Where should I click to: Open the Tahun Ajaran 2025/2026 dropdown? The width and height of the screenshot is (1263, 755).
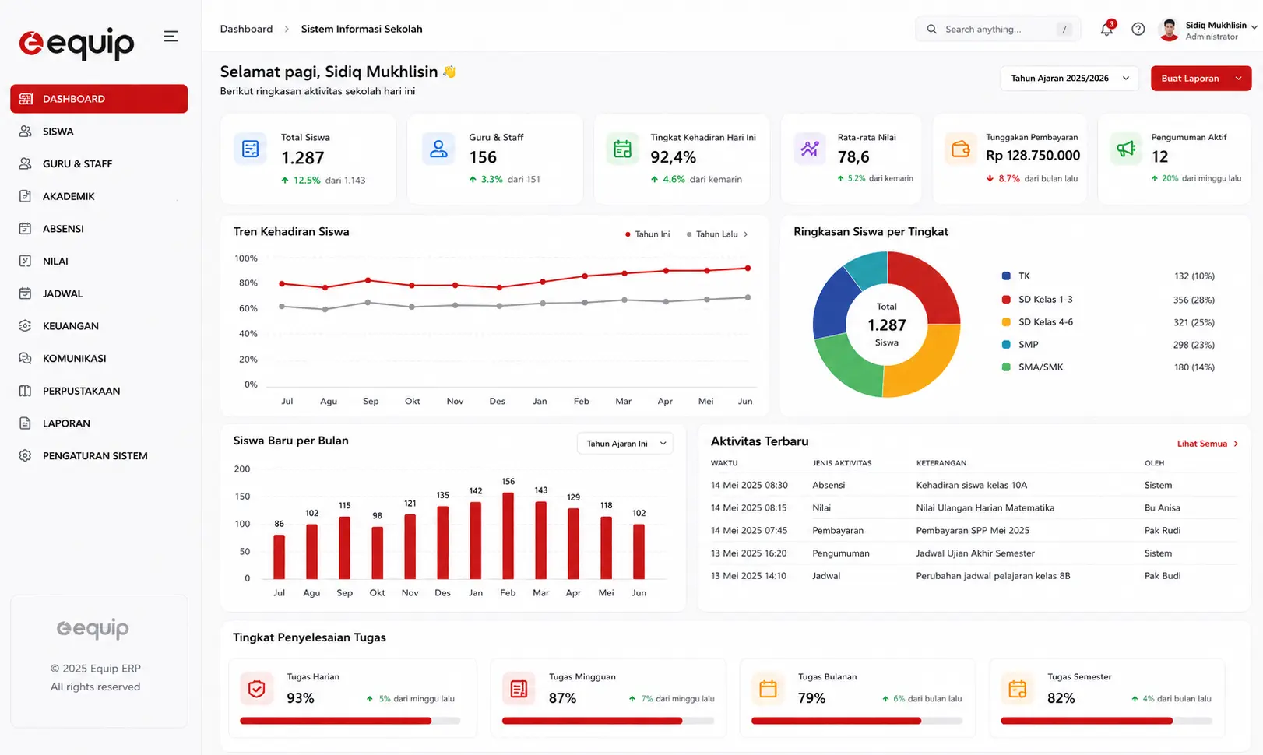[x=1069, y=79]
